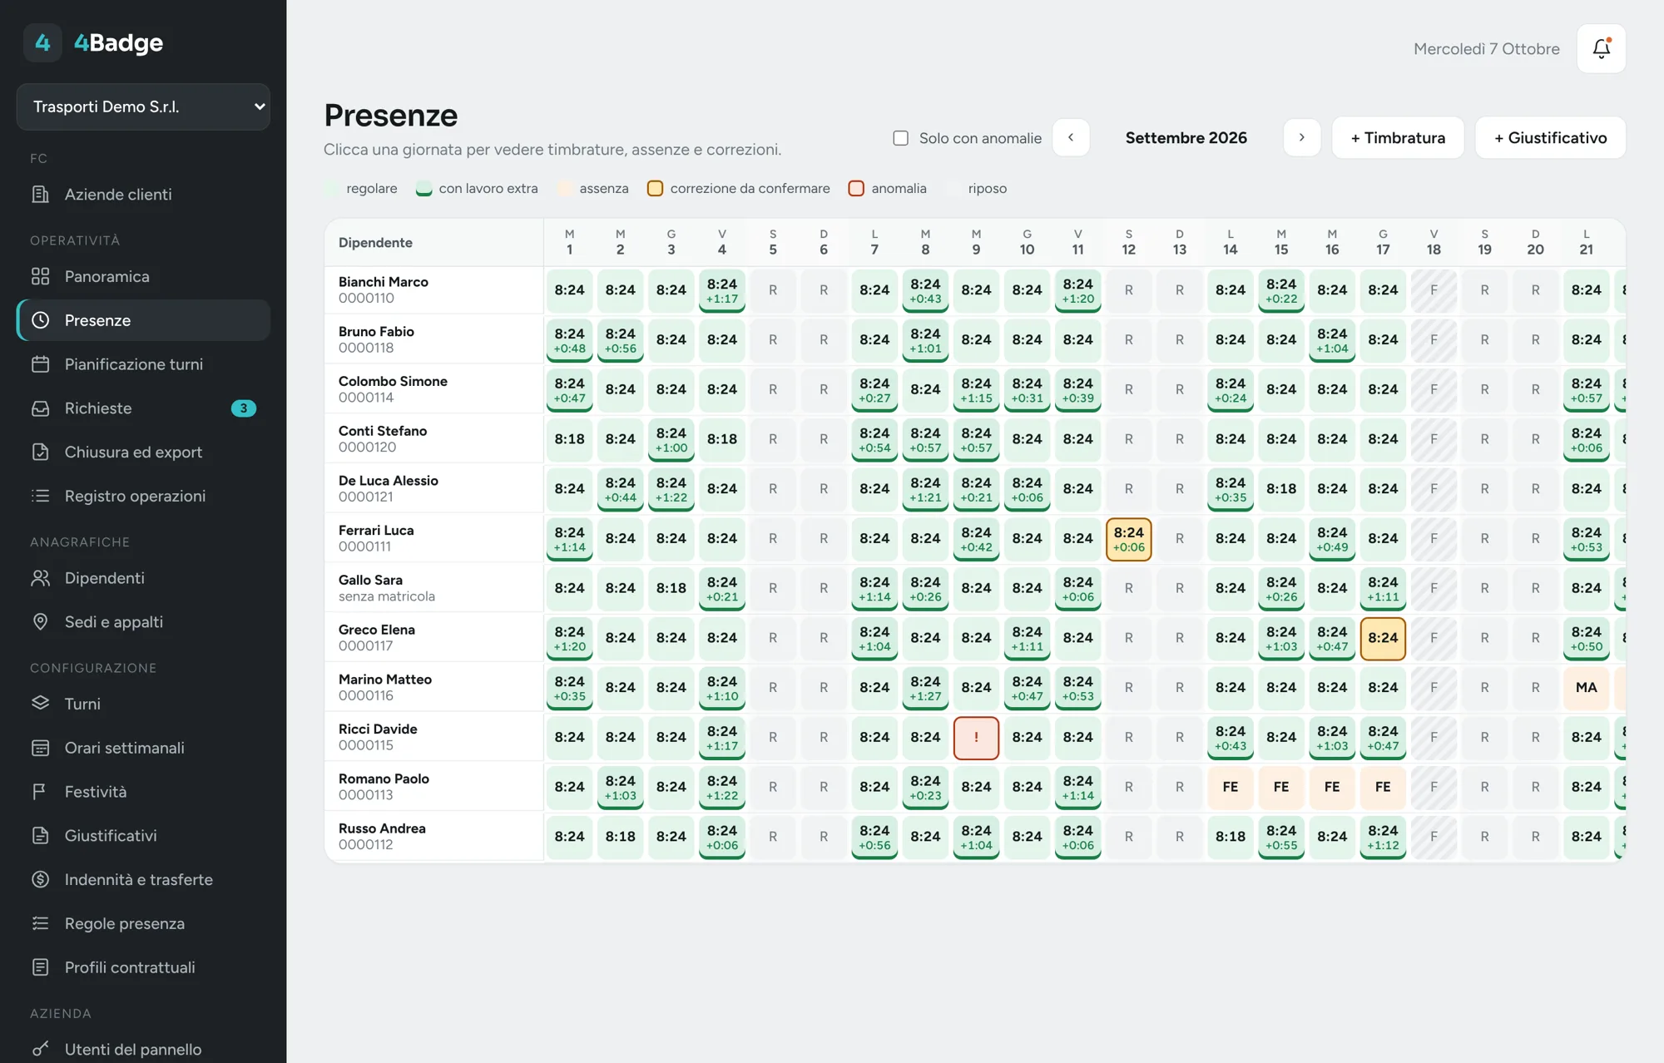Click the Richieste inbox icon
The width and height of the screenshot is (1664, 1063).
tap(40, 408)
